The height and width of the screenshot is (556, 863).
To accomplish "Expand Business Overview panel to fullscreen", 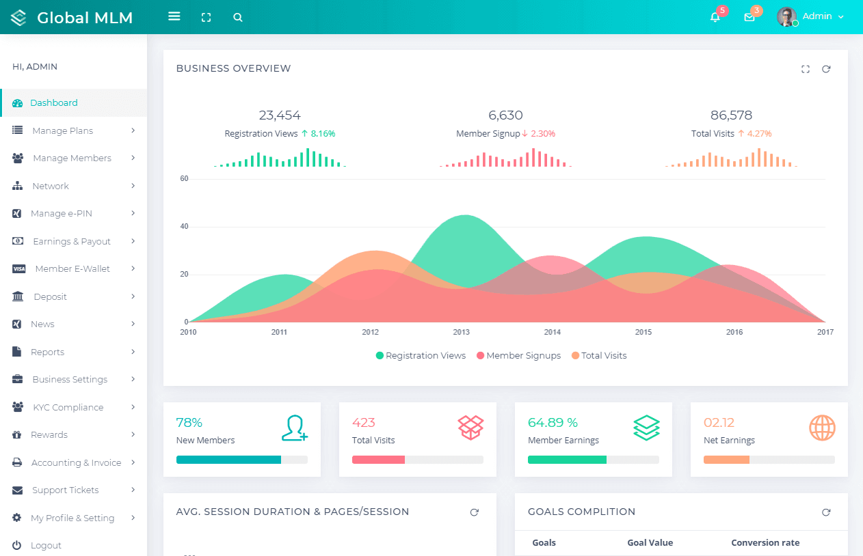I will pyautogui.click(x=806, y=69).
